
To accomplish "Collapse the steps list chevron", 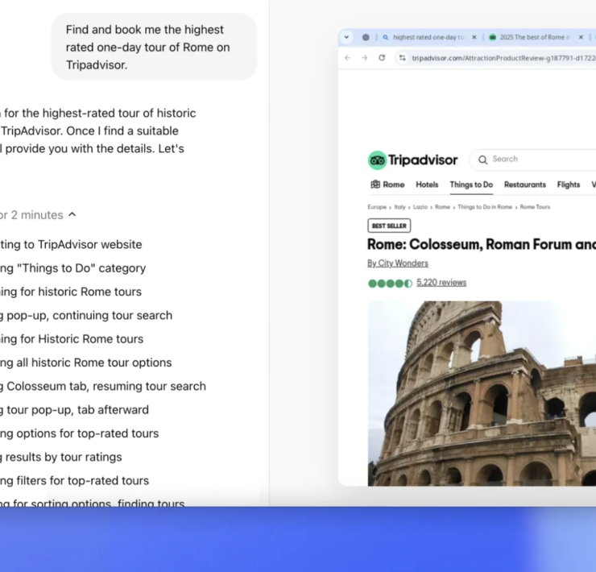I will [72, 215].
